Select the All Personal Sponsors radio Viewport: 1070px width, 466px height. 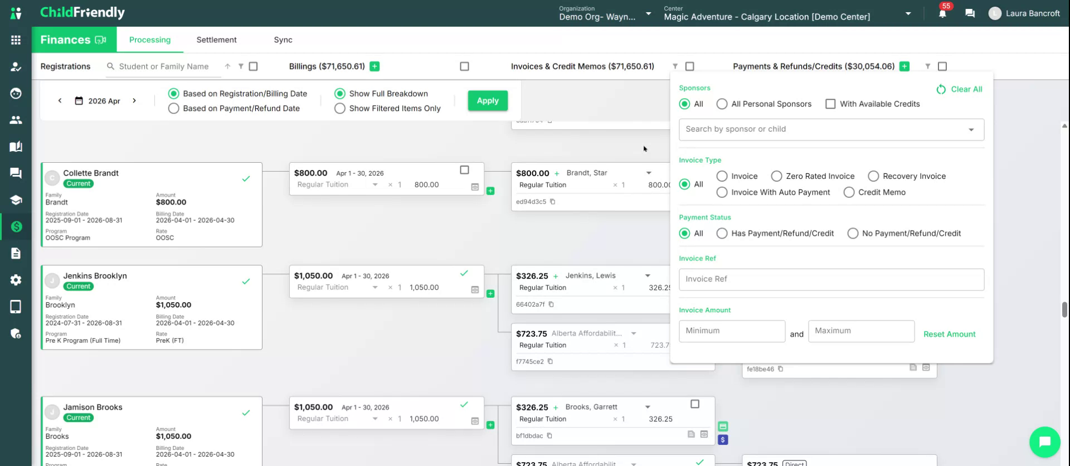[x=722, y=104]
